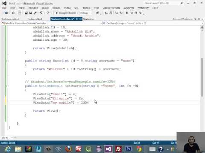Screen dimensions: 205x153
Task: Open the DEBUG menu
Action: (56, 8)
